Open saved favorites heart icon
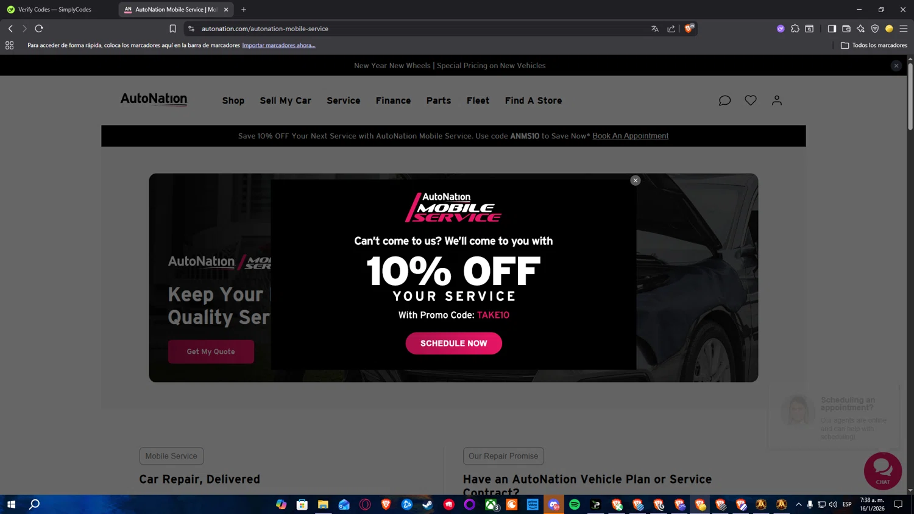914x514 pixels. click(751, 100)
